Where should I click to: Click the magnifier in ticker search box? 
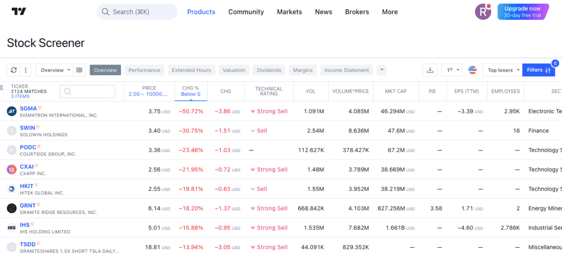[67, 92]
